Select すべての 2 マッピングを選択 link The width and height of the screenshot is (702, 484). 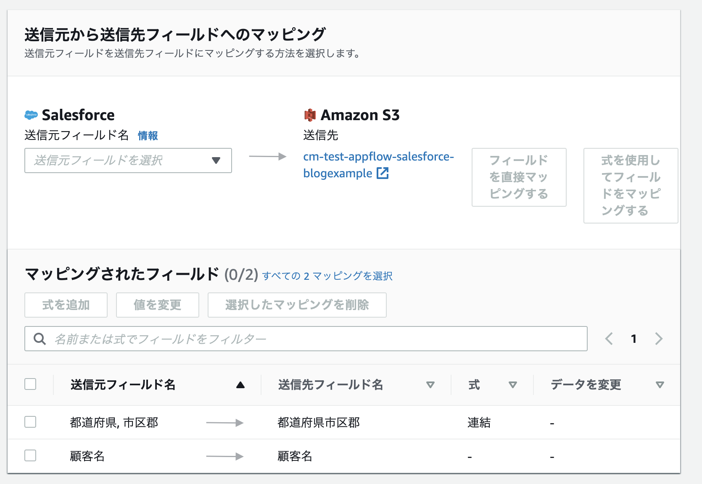coord(327,275)
